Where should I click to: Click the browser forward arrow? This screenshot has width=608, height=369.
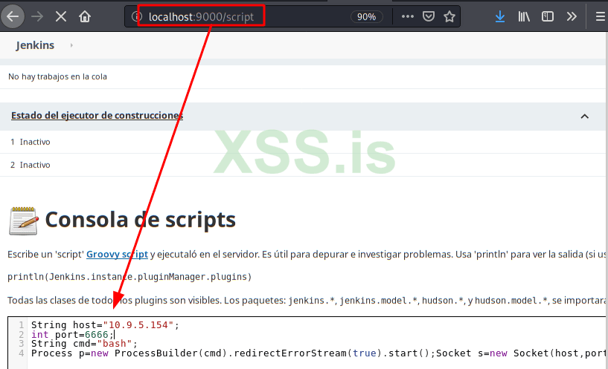(x=36, y=16)
